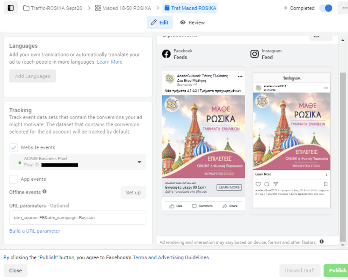
Task: Toggle the left sidebar panel icon
Action: pos(11,8)
